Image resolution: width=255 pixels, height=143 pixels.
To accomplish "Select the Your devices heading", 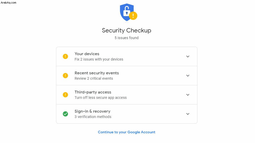I will point(87,54).
